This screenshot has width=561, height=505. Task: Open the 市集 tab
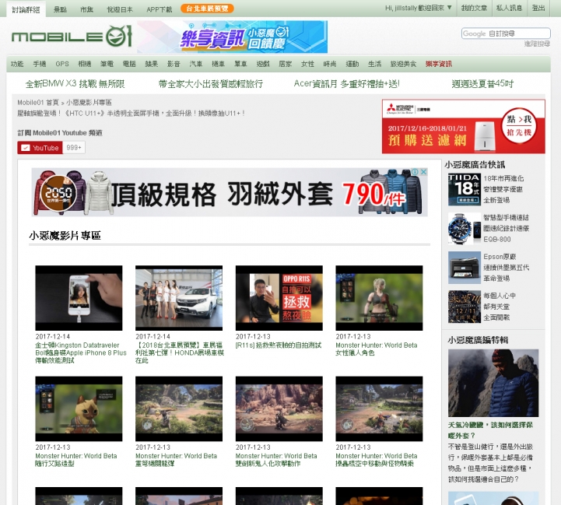point(86,9)
